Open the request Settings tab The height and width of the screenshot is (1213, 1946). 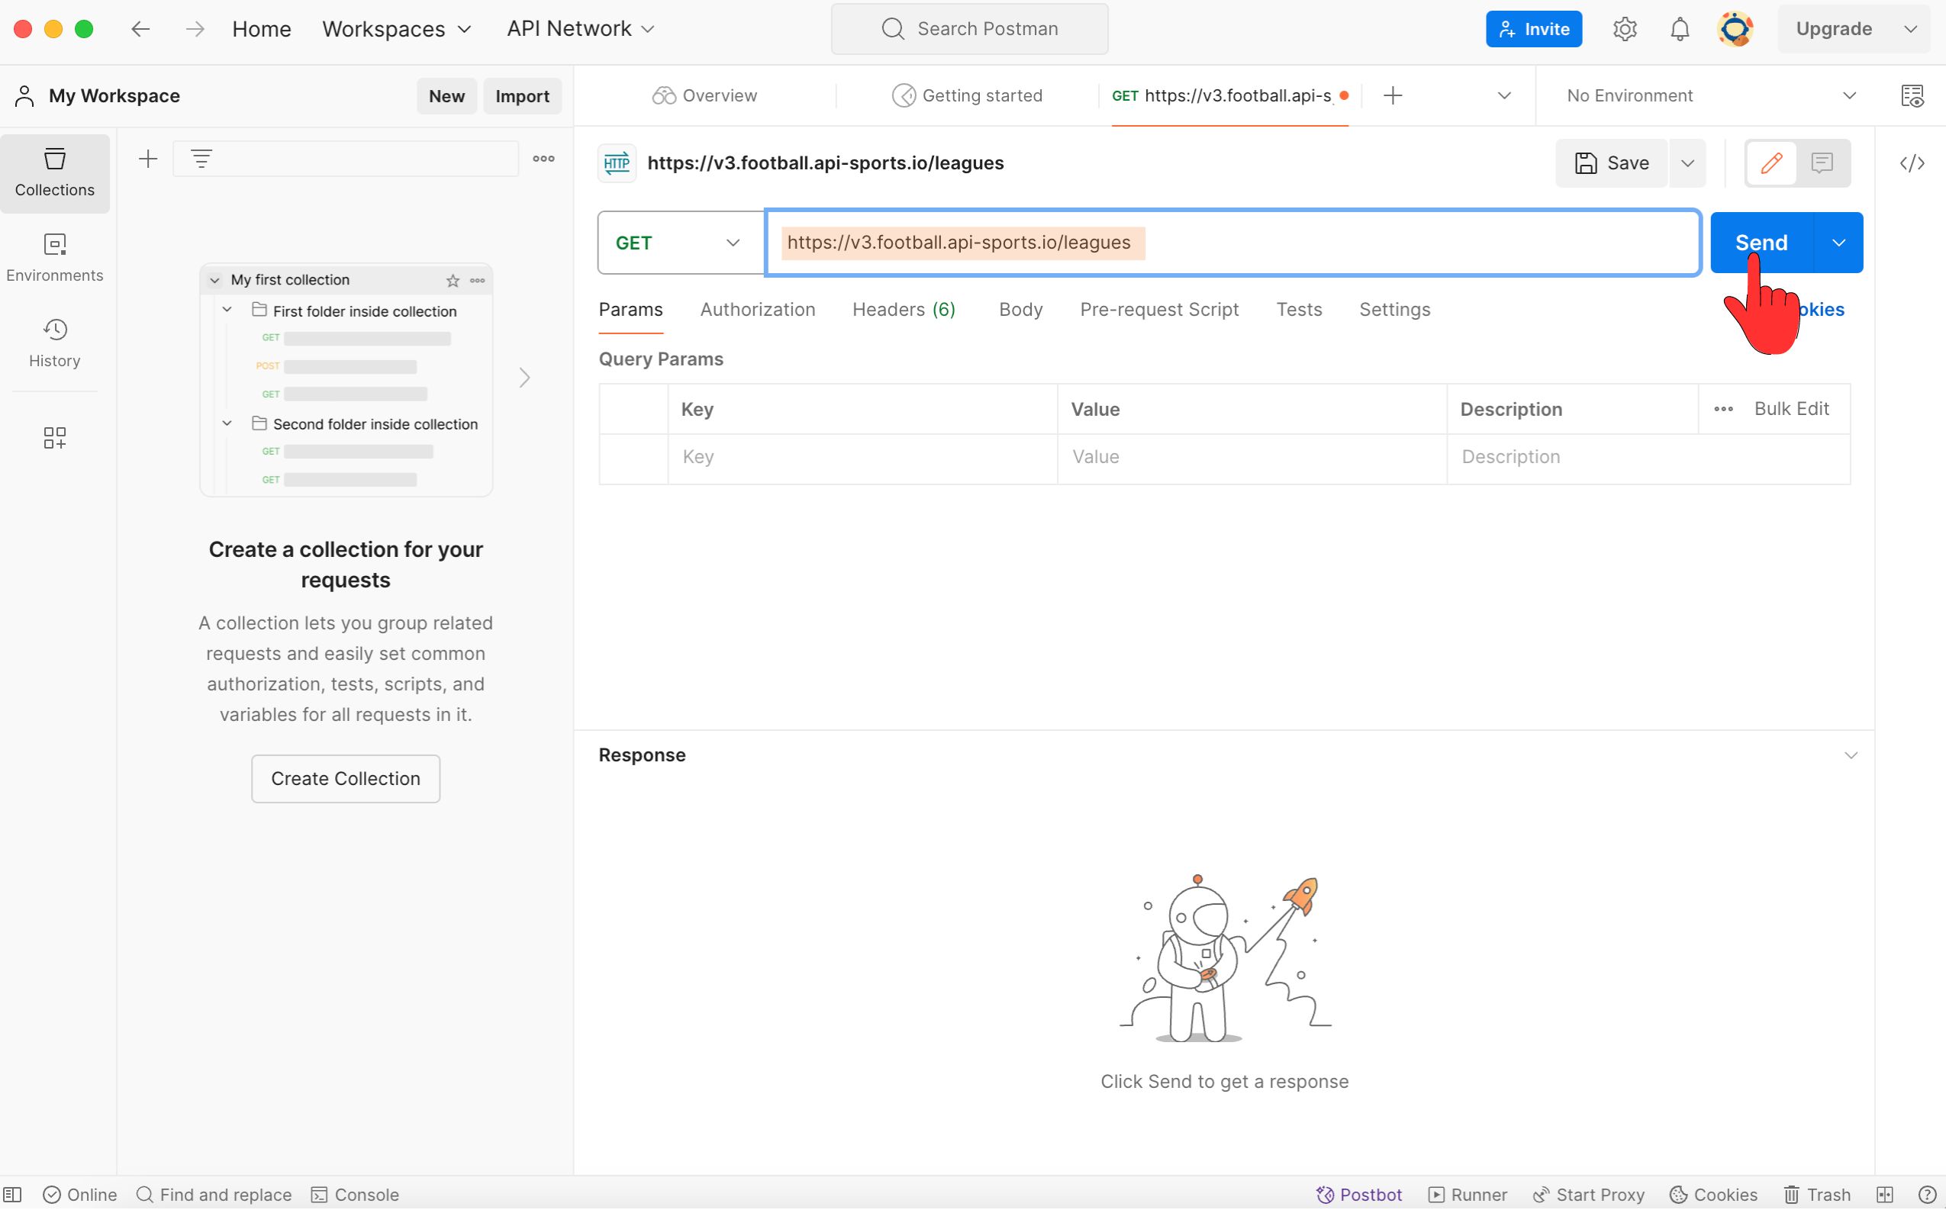pos(1394,310)
